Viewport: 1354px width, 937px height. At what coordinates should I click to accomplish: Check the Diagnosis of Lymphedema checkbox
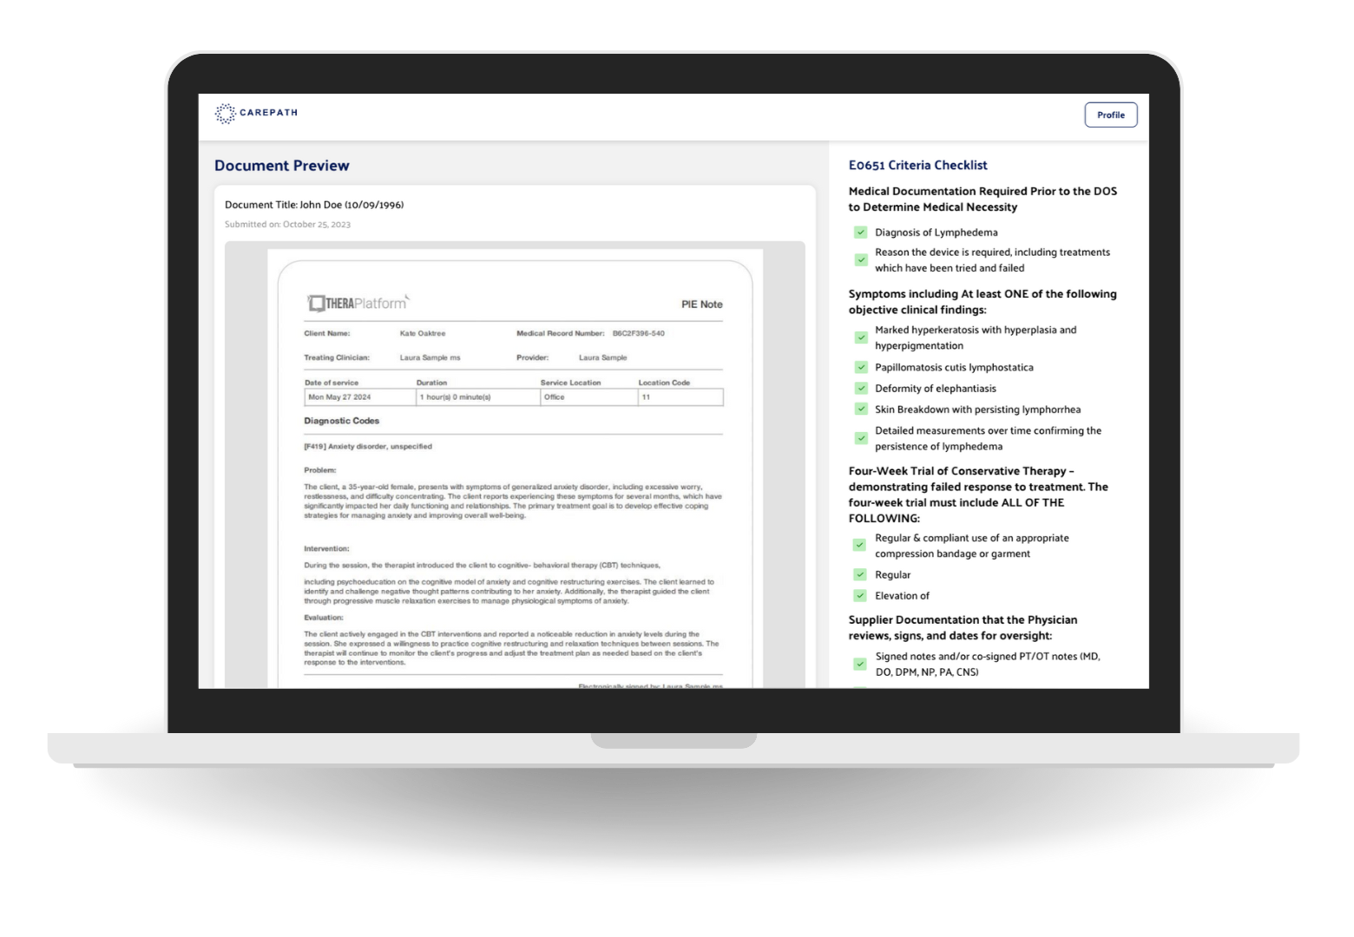coord(860,233)
